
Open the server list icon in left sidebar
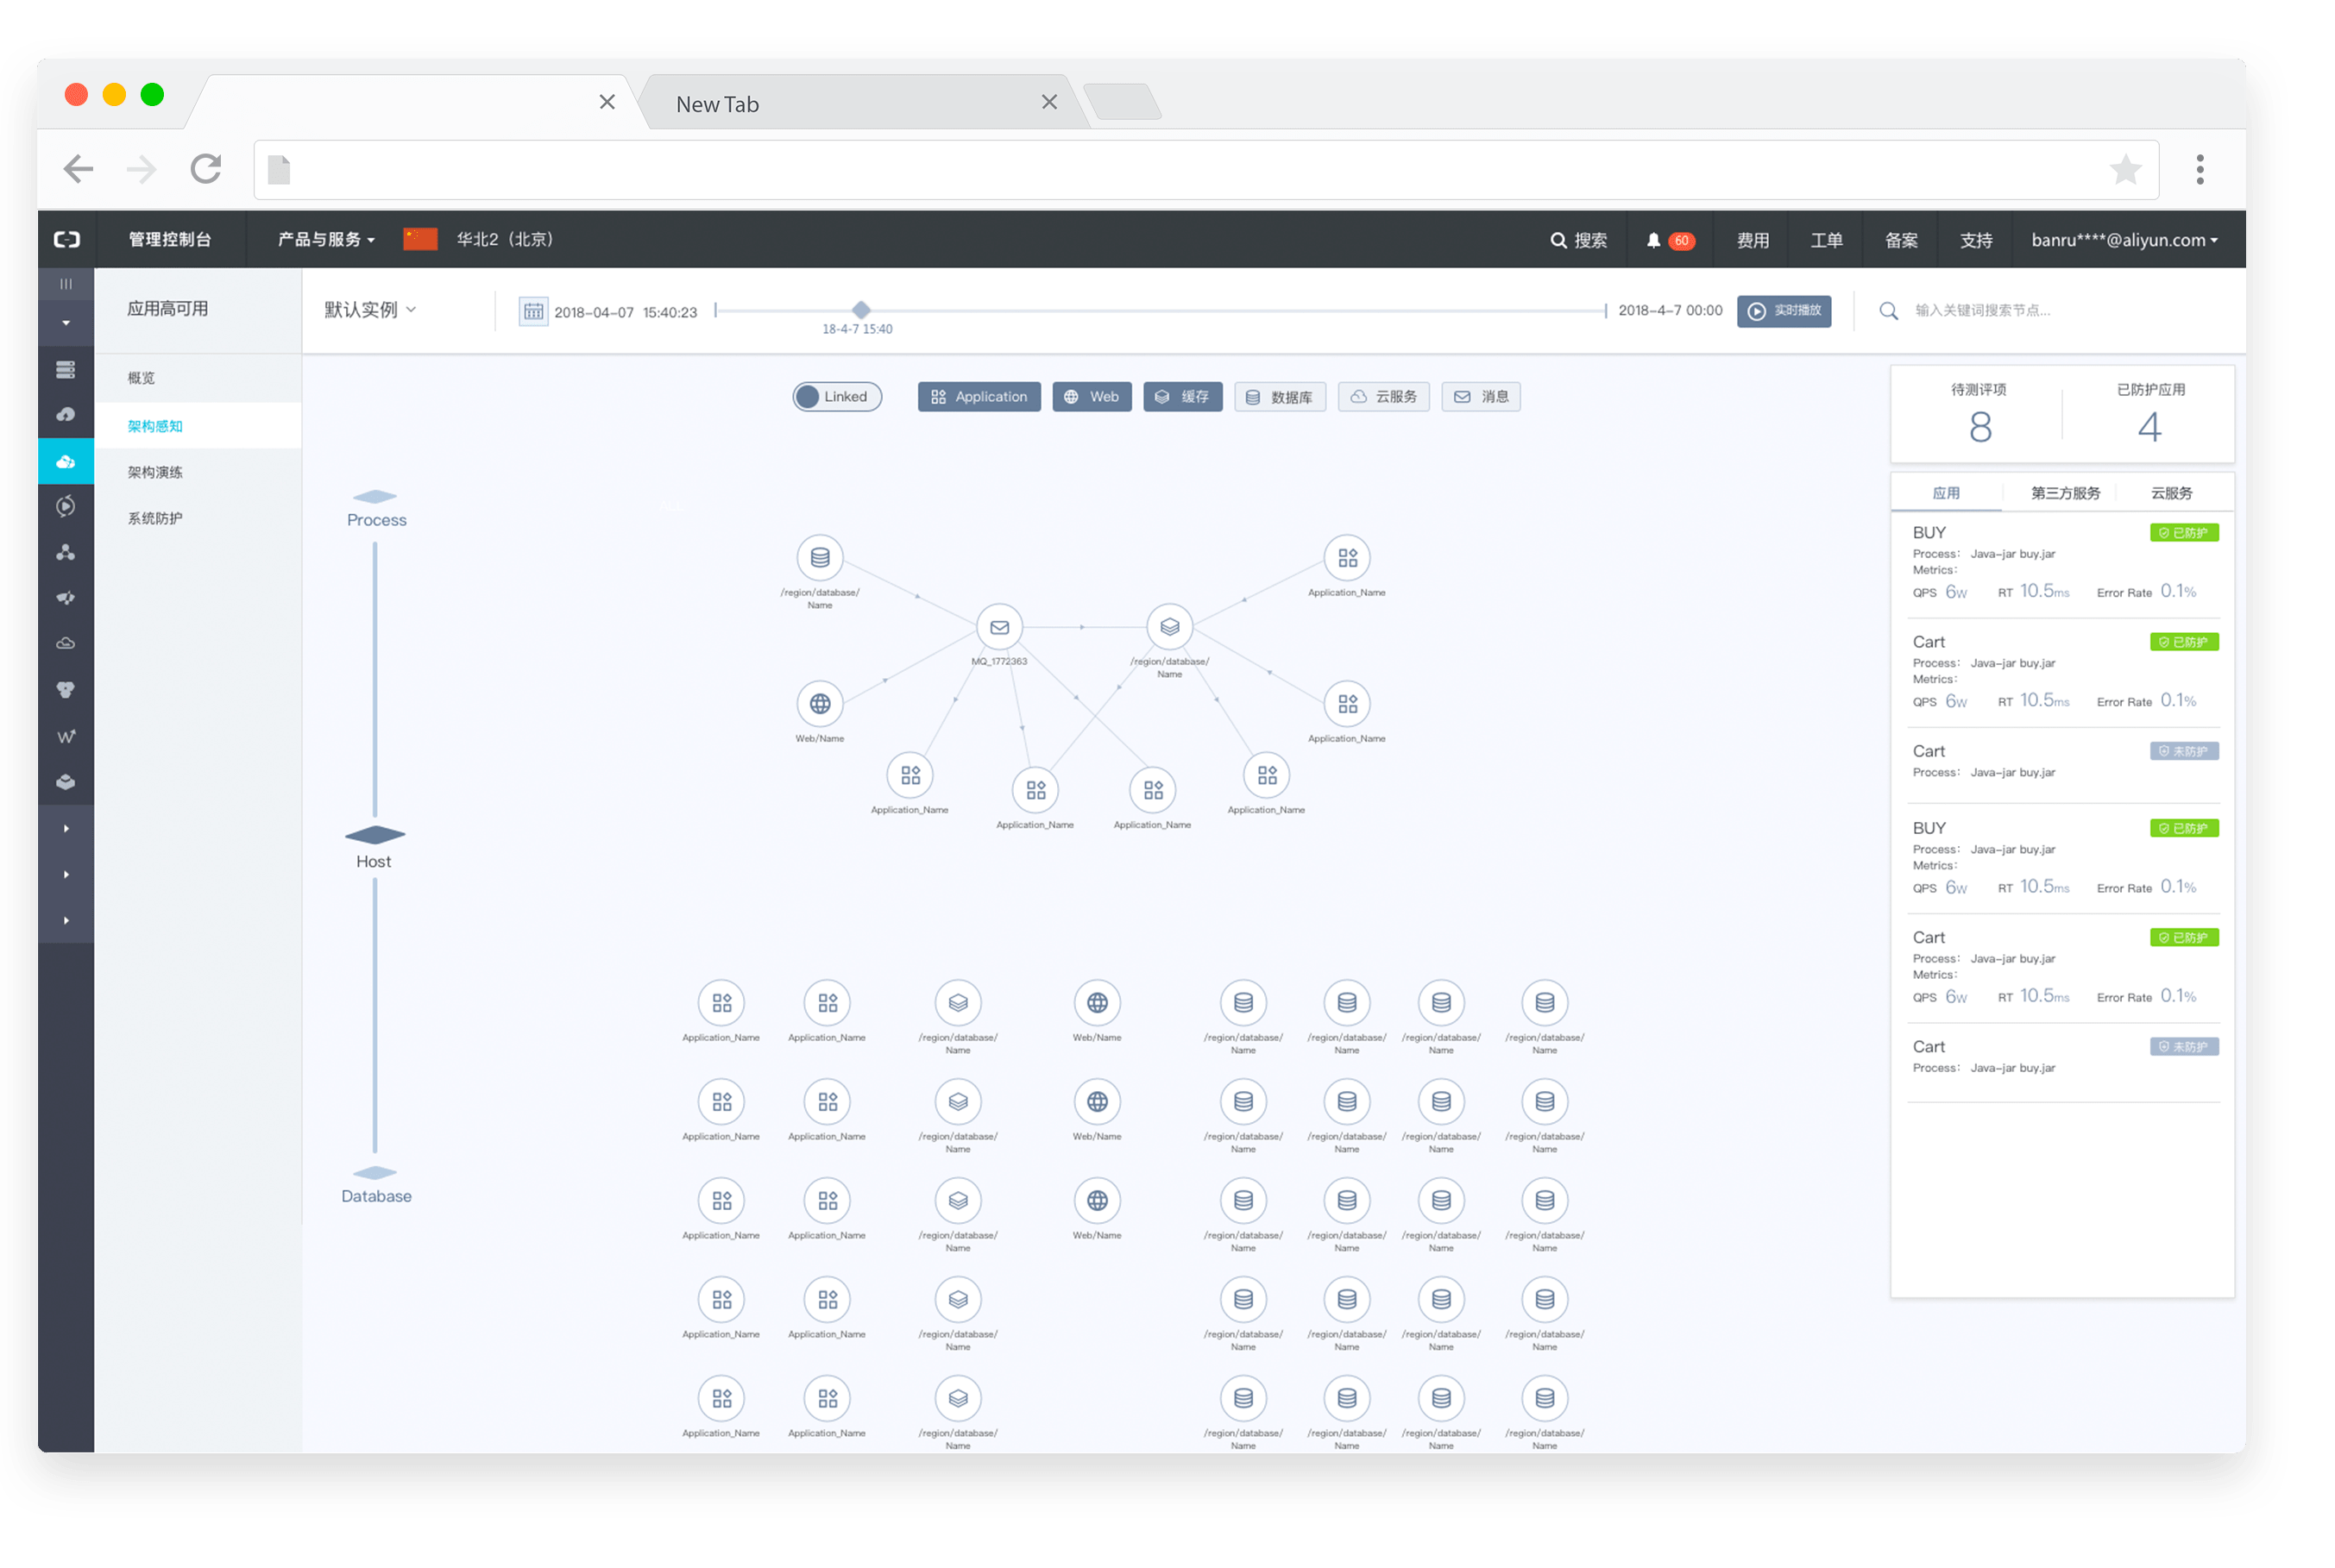coord(66,370)
